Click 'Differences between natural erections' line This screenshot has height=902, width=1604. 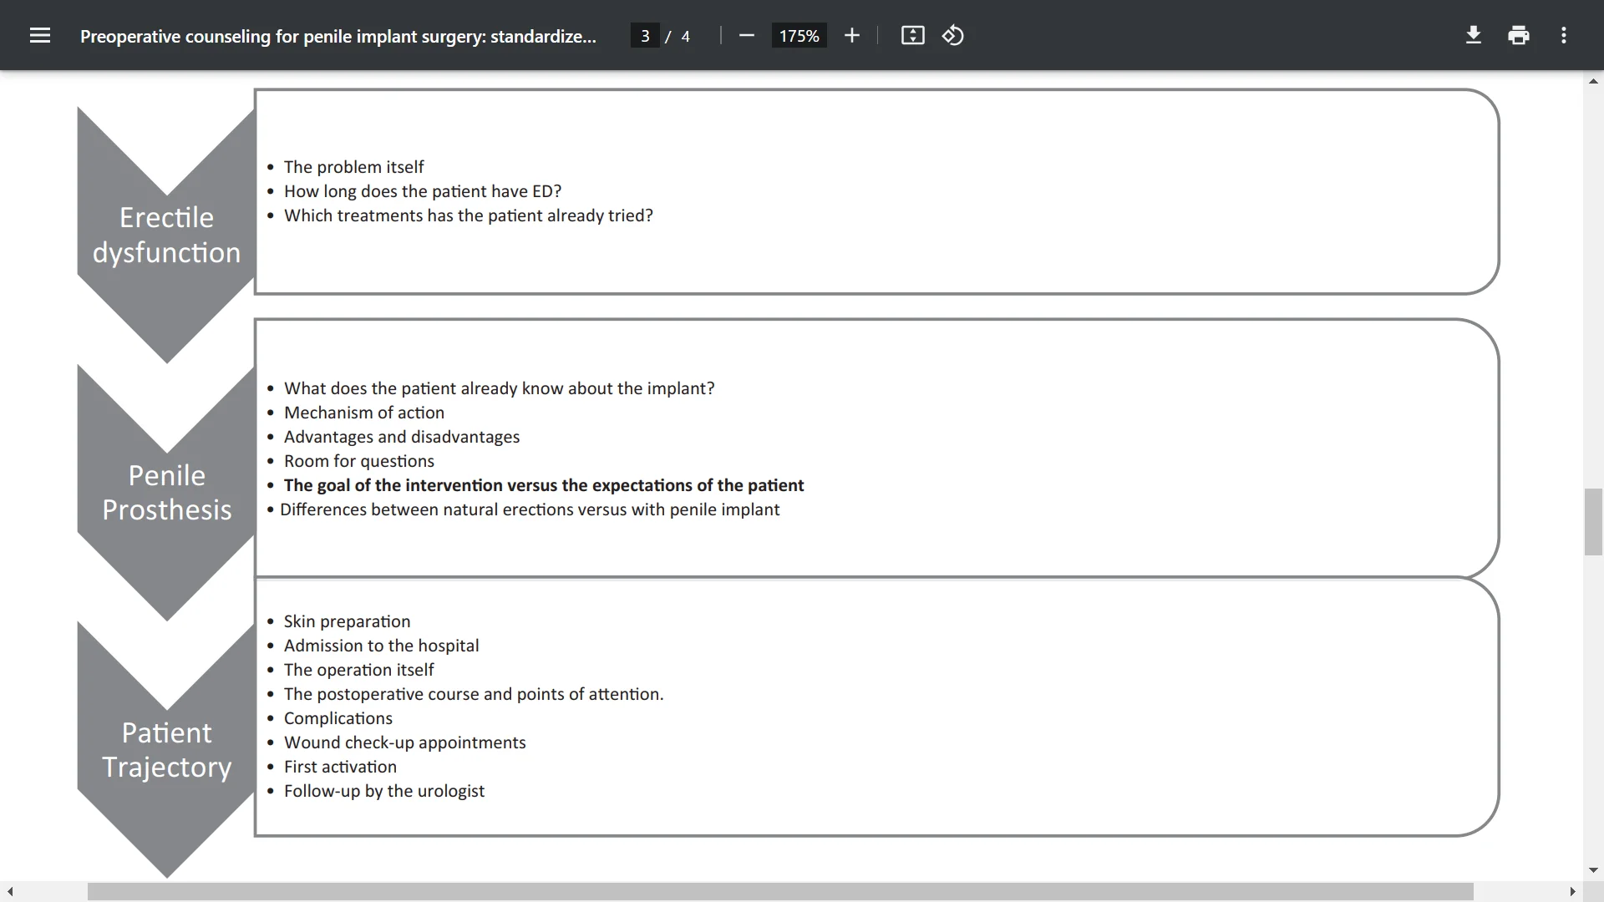[530, 509]
